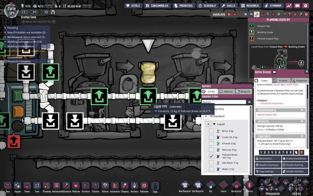Click the Disable Disinfect button
Viewport: 313px width, 196px height.
click(295, 171)
